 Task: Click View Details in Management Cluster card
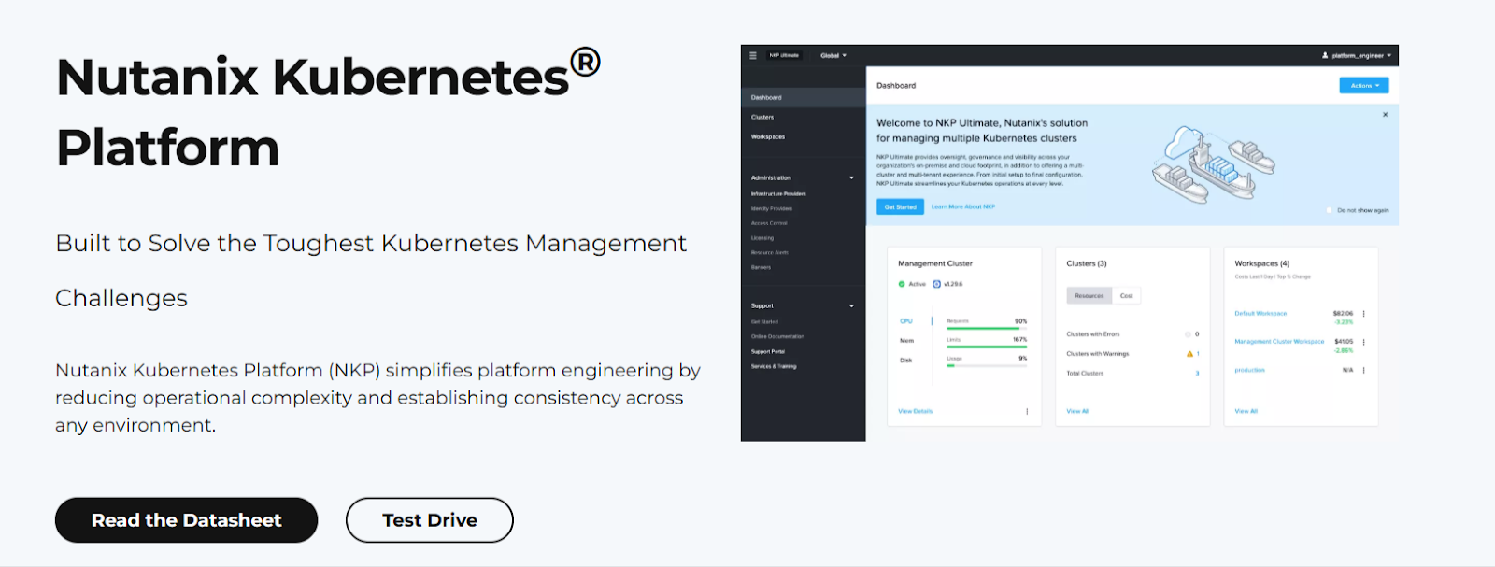(916, 411)
